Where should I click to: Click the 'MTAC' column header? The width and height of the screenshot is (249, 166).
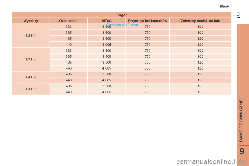pos(107,21)
